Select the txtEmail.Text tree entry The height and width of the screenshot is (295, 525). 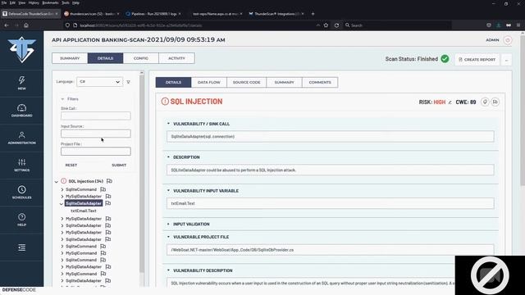tap(84, 211)
